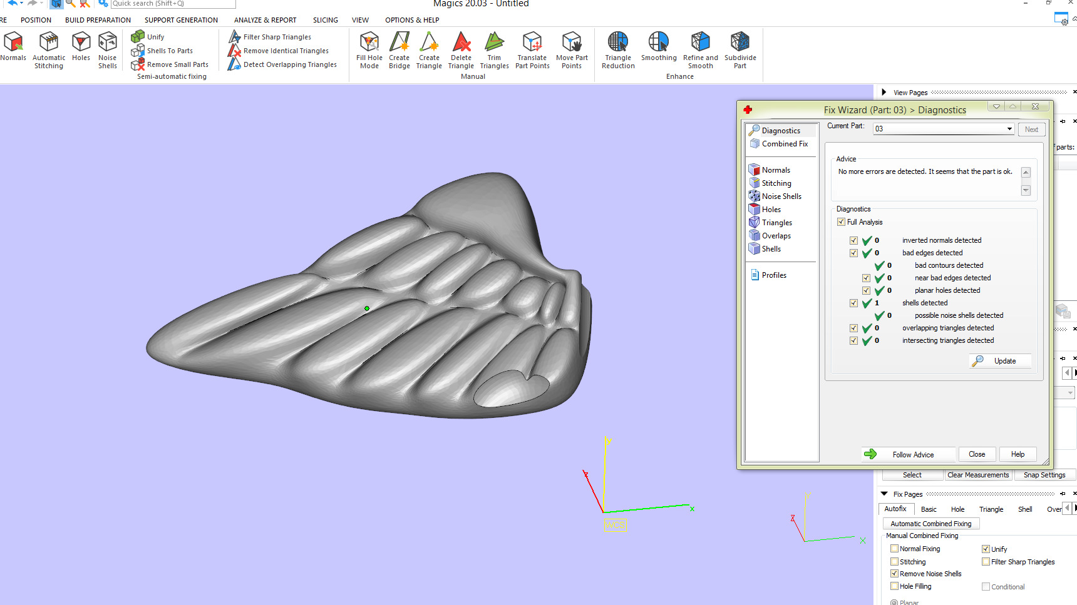The image size is (1077, 605).
Task: Enable Normal Fixing in Fix Pages
Action: pyautogui.click(x=894, y=549)
